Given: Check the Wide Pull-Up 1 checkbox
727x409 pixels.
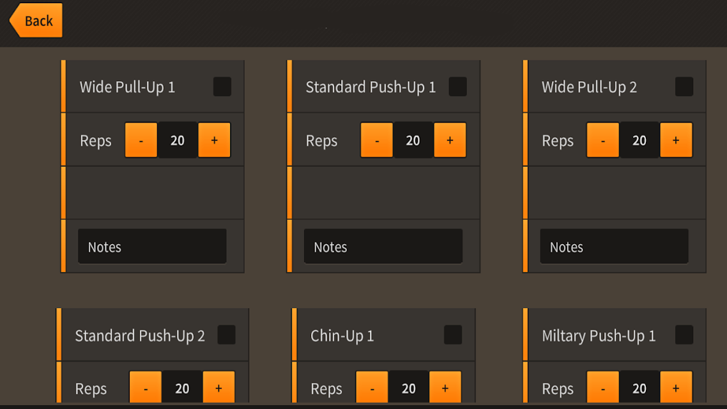Looking at the screenshot, I should [222, 87].
